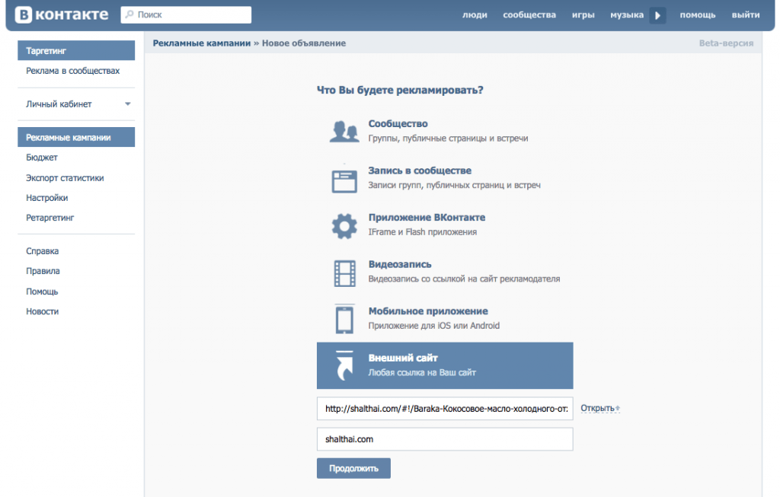Open the Таргетинг section in sidebar

(46, 51)
